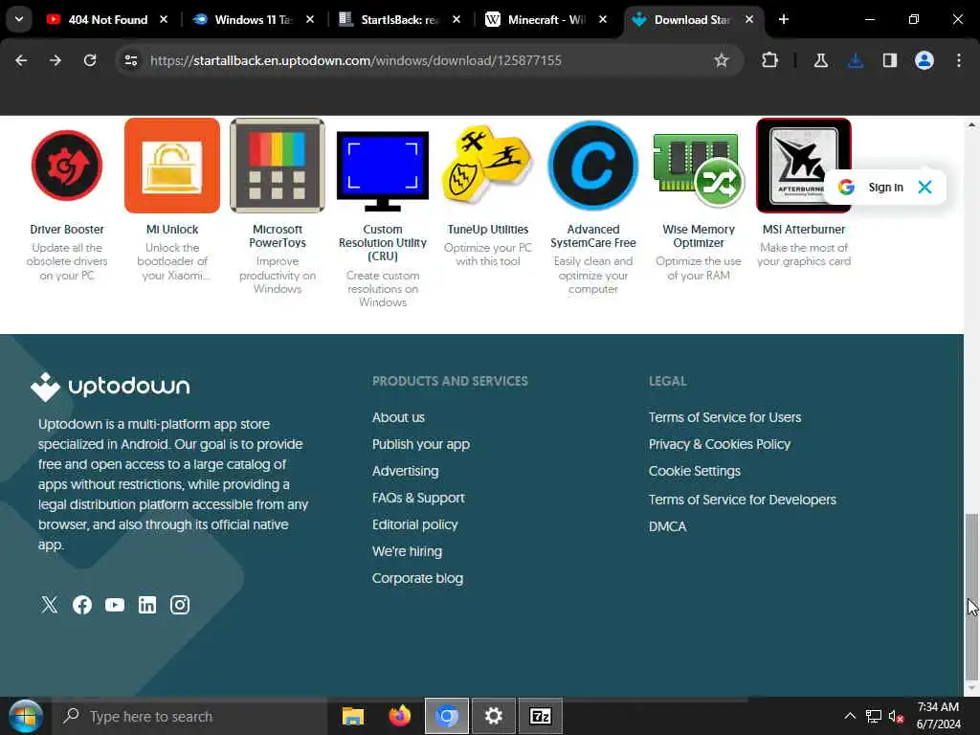Open 7-Zip from the taskbar
The image size is (980, 735).
click(x=540, y=716)
